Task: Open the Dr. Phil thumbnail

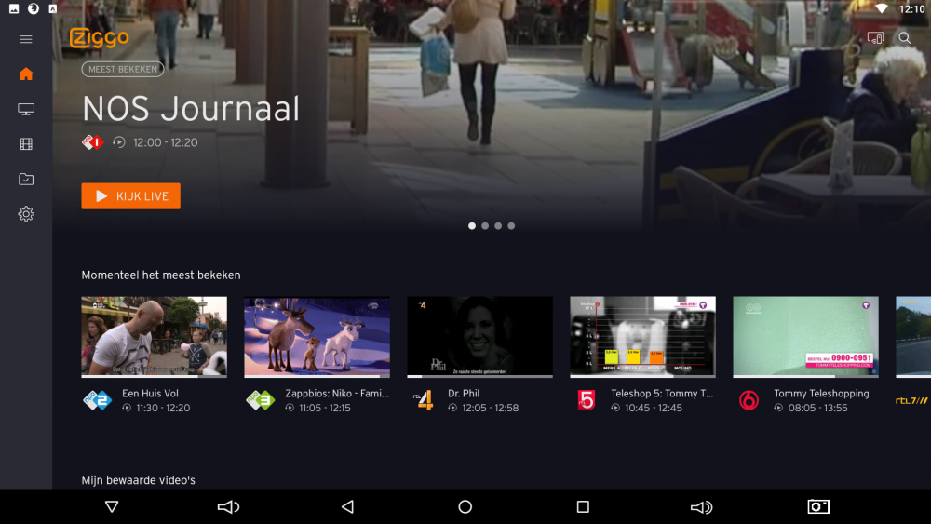Action: click(479, 337)
